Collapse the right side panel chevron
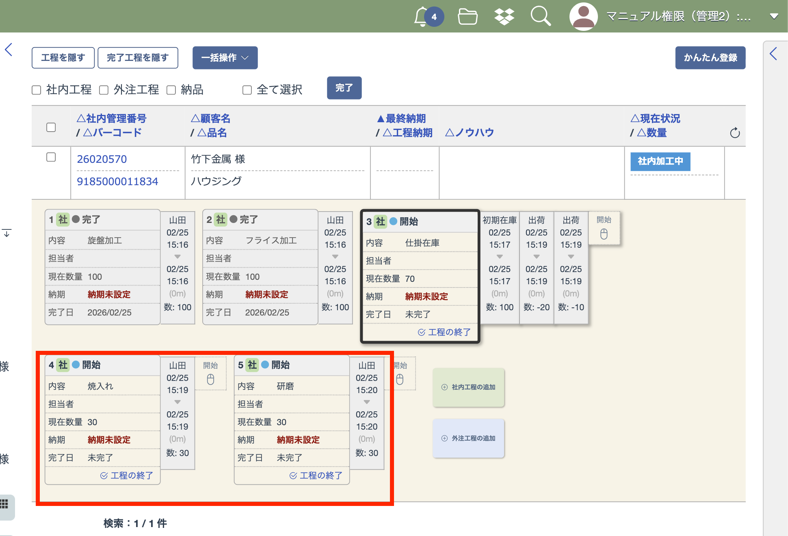Viewport: 788px width, 536px height. click(x=773, y=54)
